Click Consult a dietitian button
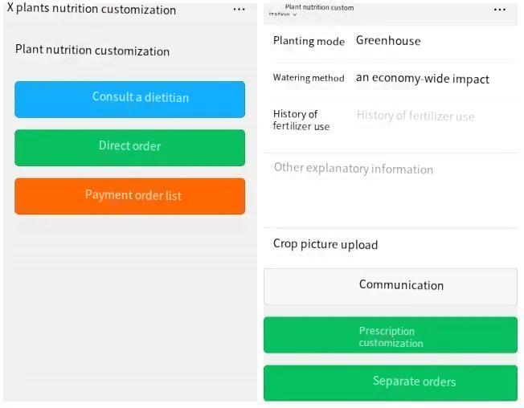Viewport: 524px width, 408px height. point(129,99)
